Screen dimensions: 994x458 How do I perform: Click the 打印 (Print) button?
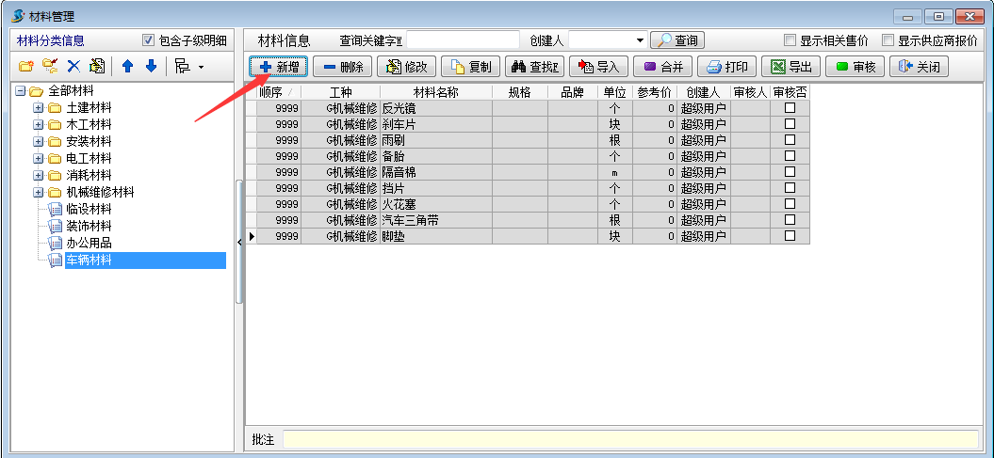click(726, 67)
